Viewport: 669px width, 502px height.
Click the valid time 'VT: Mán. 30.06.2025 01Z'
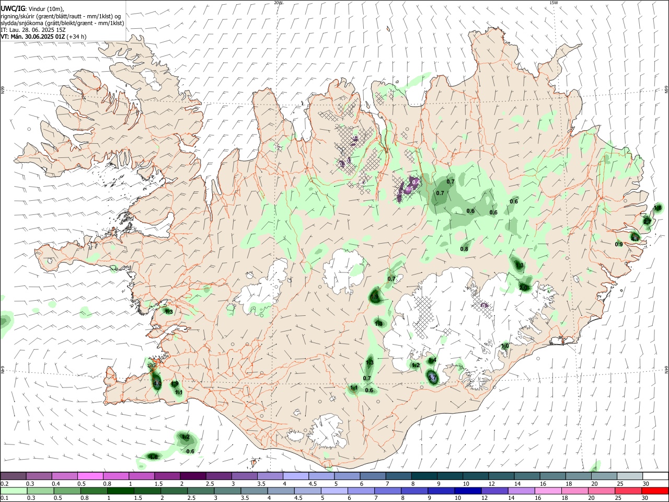[x=32, y=37]
